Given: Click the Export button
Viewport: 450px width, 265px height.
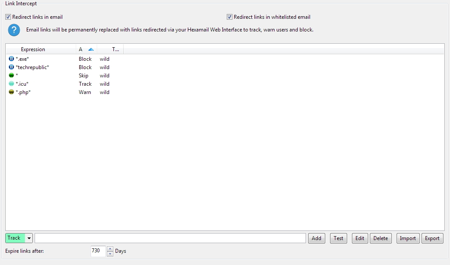Looking at the screenshot, I should click(x=432, y=238).
